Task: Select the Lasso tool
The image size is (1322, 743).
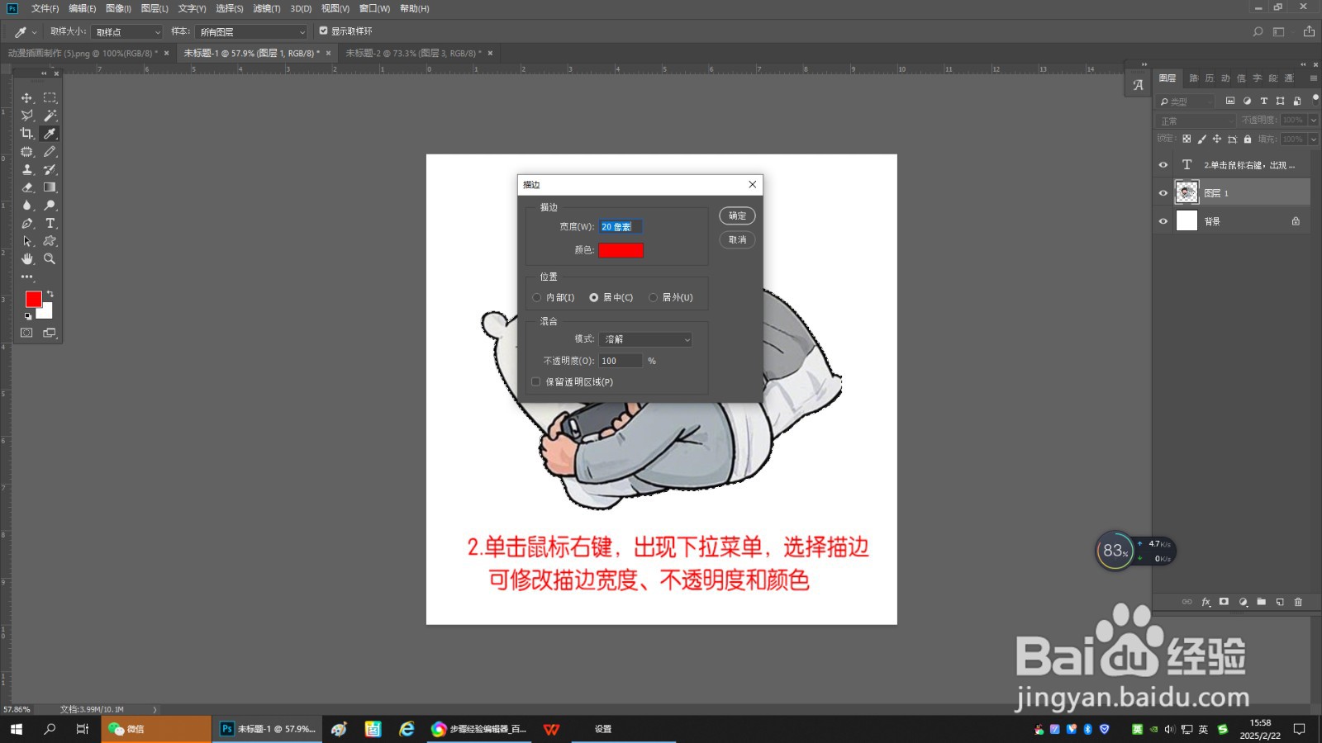Action: [x=27, y=114]
